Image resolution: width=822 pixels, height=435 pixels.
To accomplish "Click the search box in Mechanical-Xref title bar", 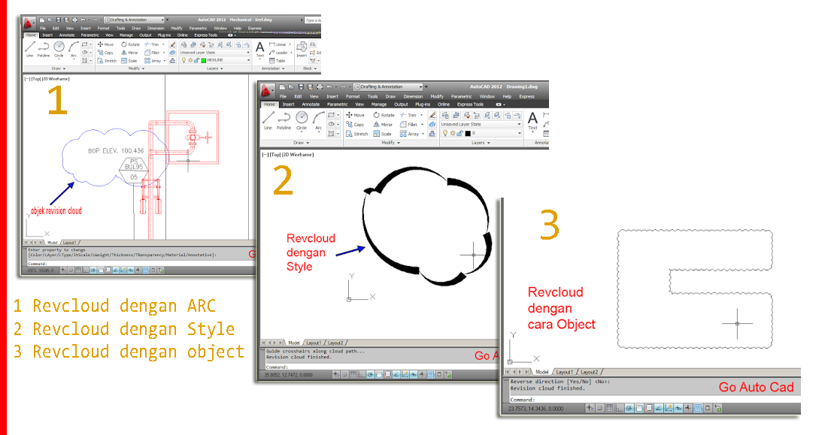I will pos(313,20).
